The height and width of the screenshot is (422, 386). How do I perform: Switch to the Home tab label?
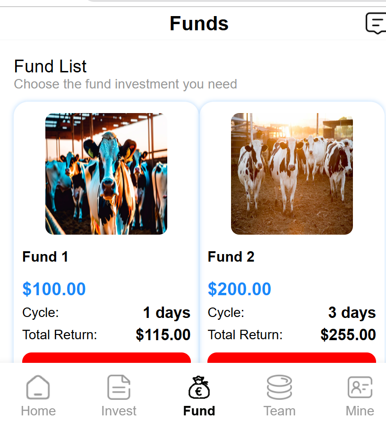tap(38, 411)
